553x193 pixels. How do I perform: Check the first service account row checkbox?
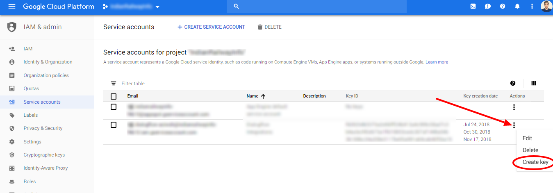114,107
